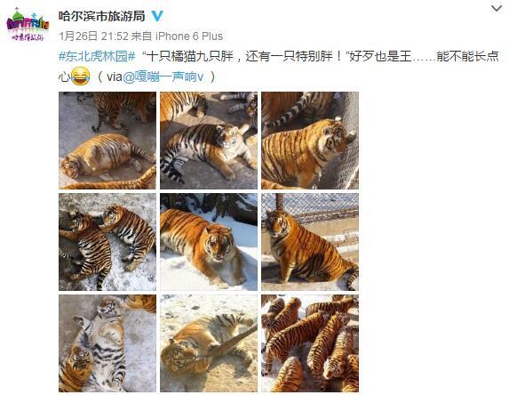Click the iPhone 6 Plus source link
The width and height of the screenshot is (509, 395).
(x=189, y=36)
